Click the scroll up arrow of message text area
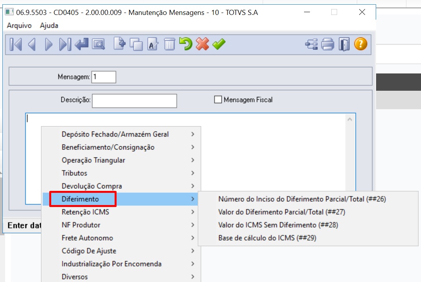This screenshot has width=421, height=282. (350, 119)
